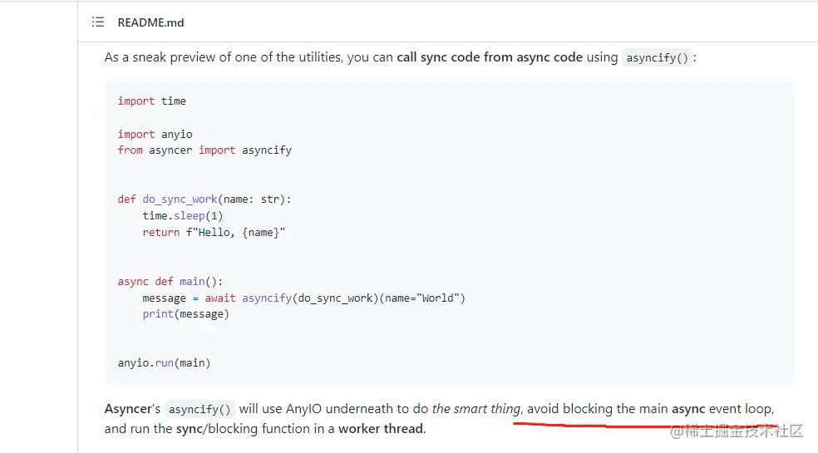The width and height of the screenshot is (818, 453).
Task: Click the inline asyncify() code in intro sentence
Action: point(658,57)
